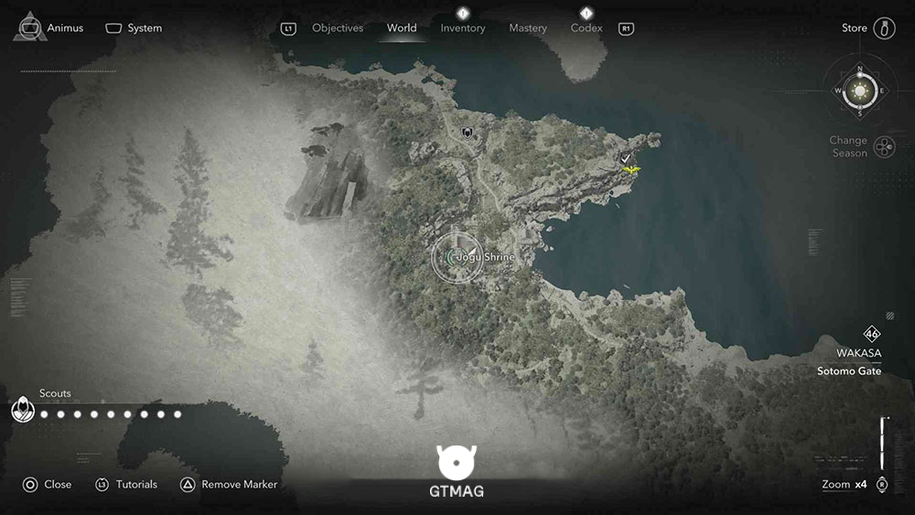
Task: Click the Zoom x4 label
Action: point(844,484)
